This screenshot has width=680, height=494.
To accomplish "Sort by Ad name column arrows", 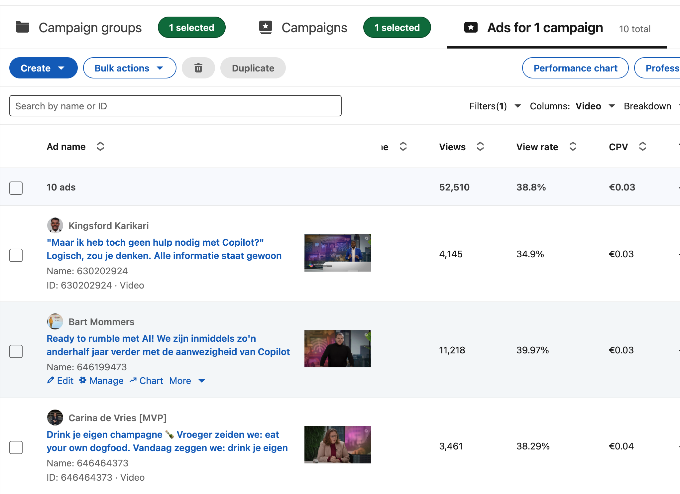I will point(100,147).
